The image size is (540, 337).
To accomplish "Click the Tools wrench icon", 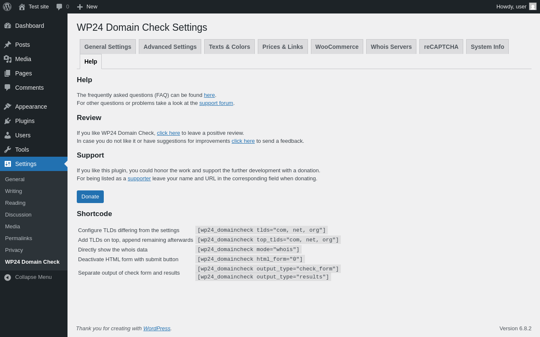I will click(8, 150).
